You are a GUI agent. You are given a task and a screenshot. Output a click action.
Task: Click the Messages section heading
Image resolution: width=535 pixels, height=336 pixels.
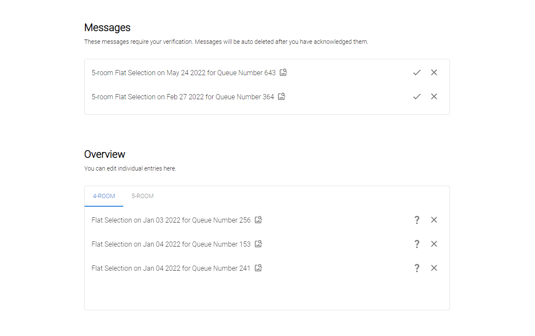[x=107, y=27]
